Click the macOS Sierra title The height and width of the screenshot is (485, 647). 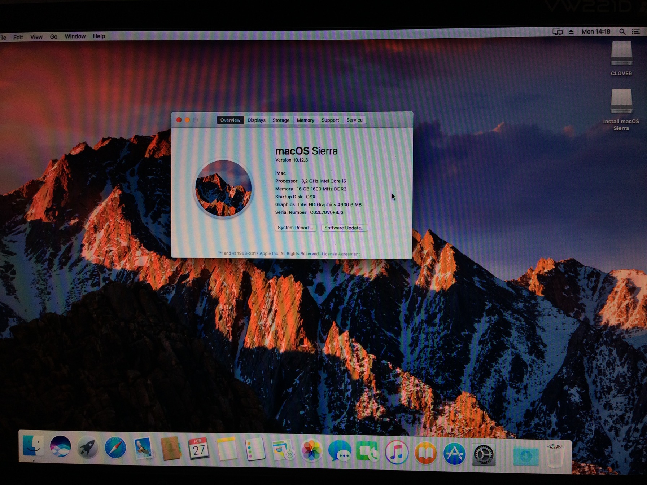[x=306, y=151]
